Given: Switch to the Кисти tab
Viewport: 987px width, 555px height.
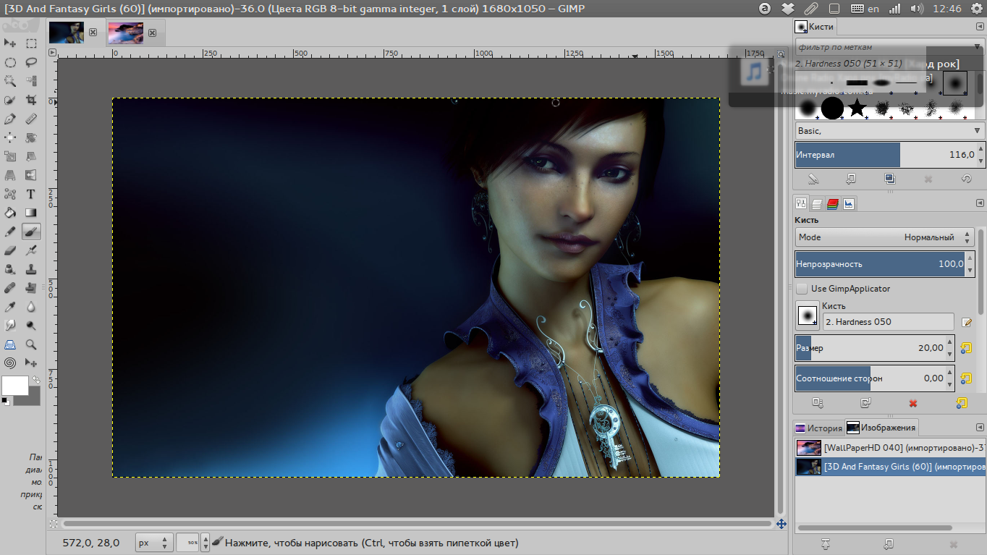Looking at the screenshot, I should pos(815,27).
